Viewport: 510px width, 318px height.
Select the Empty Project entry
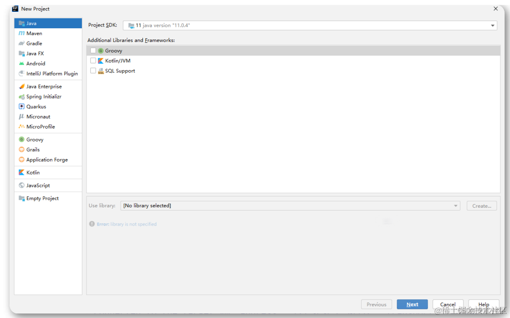pyautogui.click(x=43, y=198)
